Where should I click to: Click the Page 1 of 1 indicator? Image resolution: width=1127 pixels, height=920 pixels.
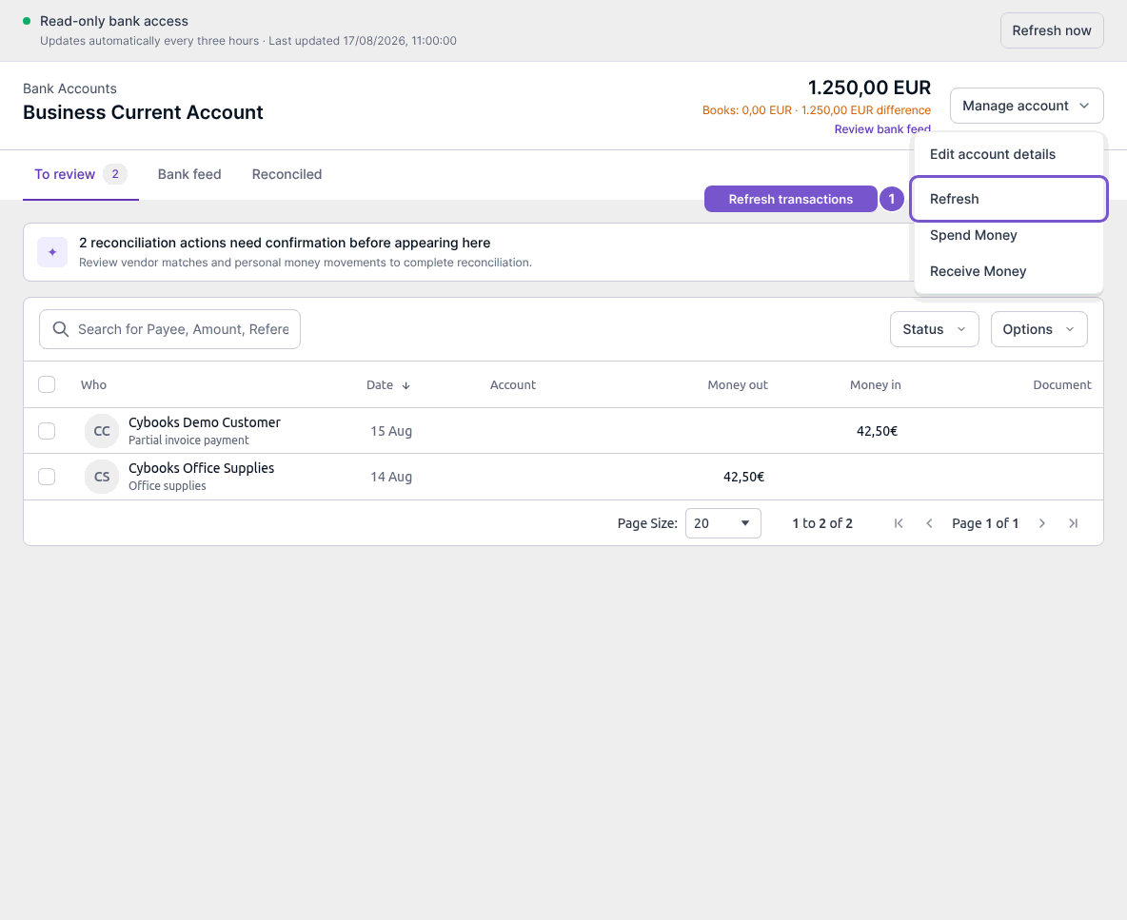click(x=985, y=523)
